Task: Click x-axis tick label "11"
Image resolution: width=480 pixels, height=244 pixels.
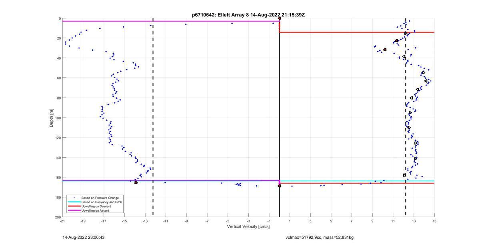Action: pos(393,221)
